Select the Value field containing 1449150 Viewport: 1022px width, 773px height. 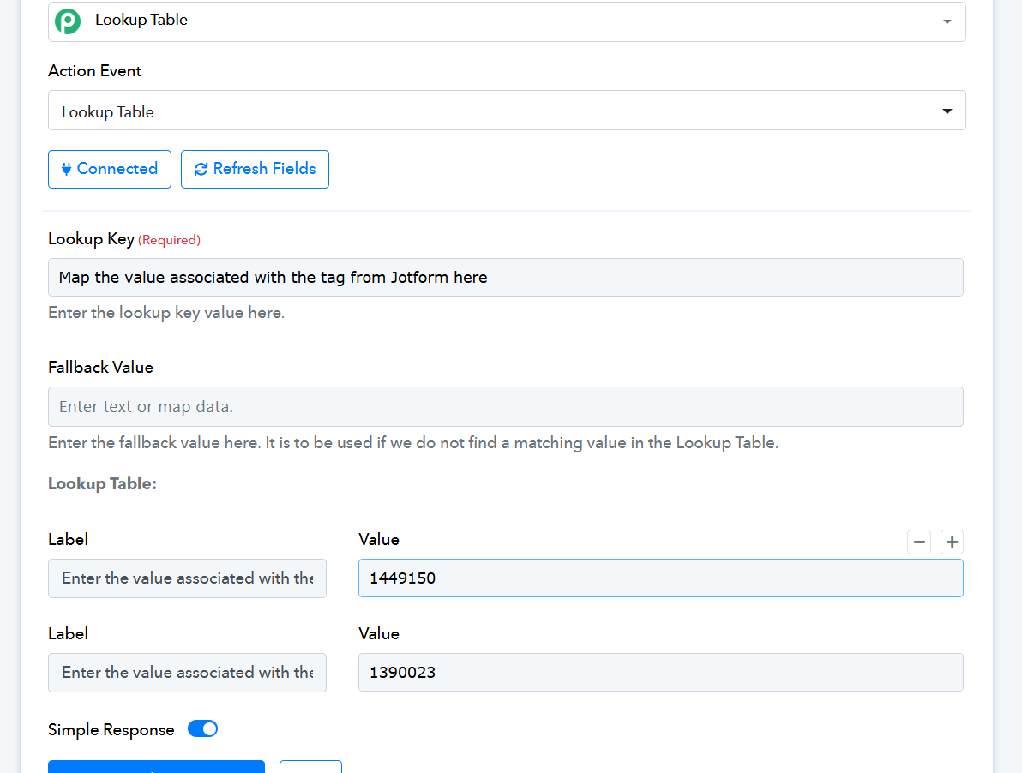[660, 578]
